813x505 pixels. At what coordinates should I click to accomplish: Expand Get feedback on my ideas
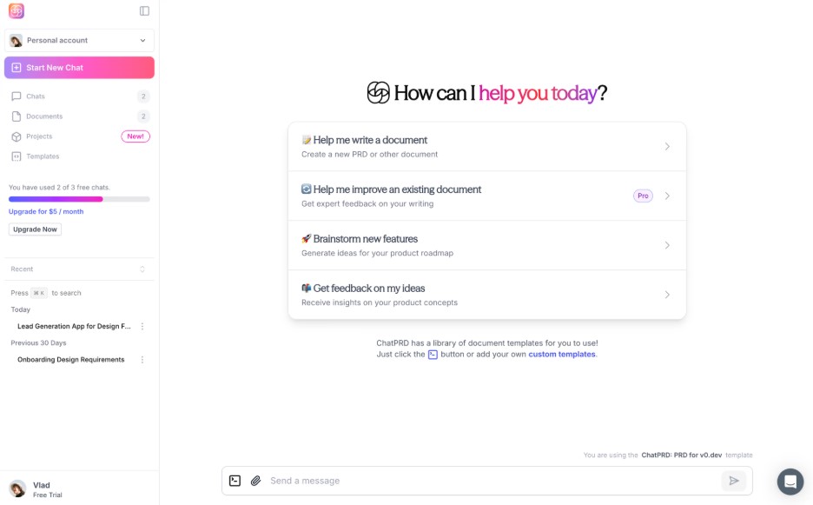[x=486, y=295]
